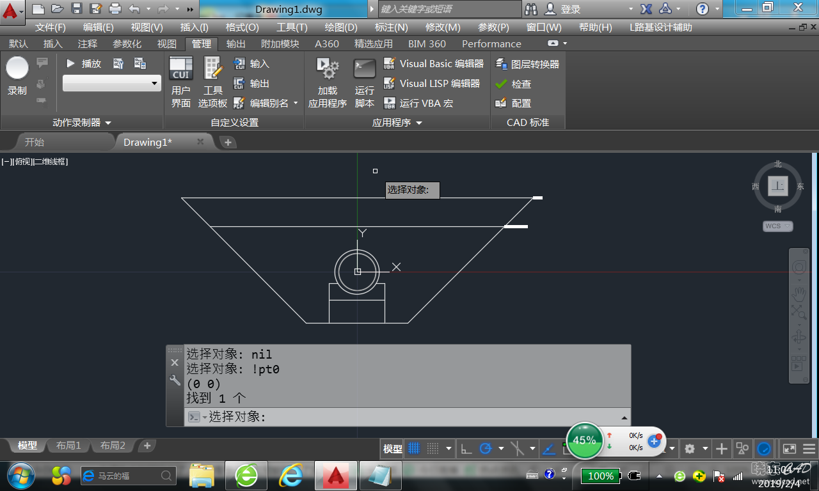Open the Visual LISP 编辑器
The image size is (819, 491).
pyautogui.click(x=432, y=84)
